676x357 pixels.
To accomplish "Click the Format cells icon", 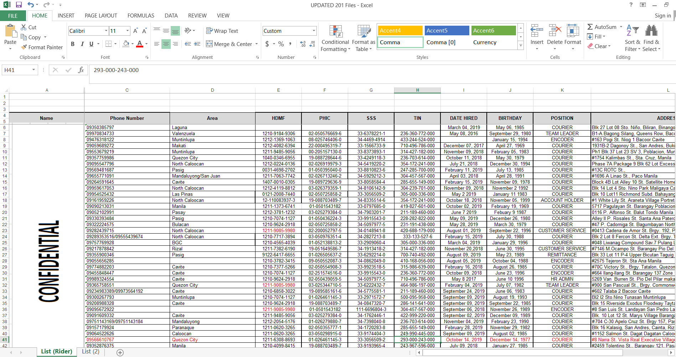I will click(x=573, y=31).
